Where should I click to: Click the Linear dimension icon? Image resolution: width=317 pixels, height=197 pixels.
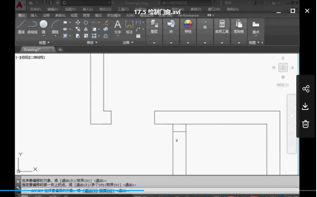coord(138,22)
